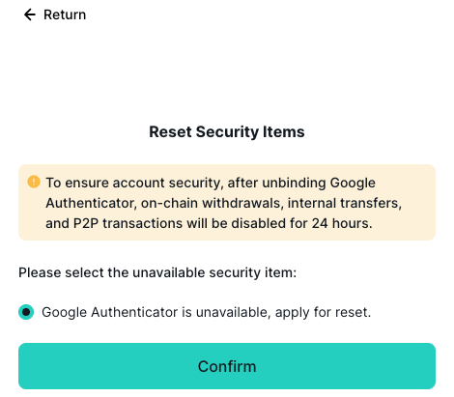
Task: Click the yellow account security warning banner
Action: pos(227,202)
